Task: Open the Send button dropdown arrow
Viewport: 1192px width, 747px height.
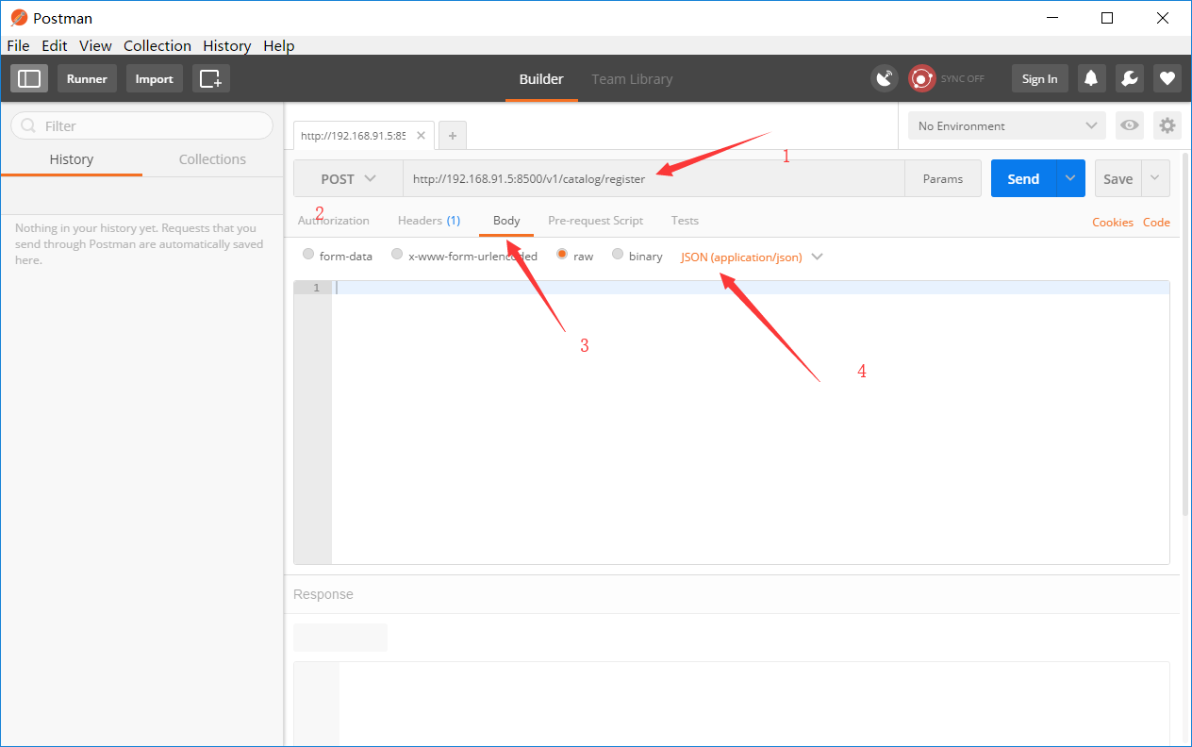Action: tap(1069, 178)
